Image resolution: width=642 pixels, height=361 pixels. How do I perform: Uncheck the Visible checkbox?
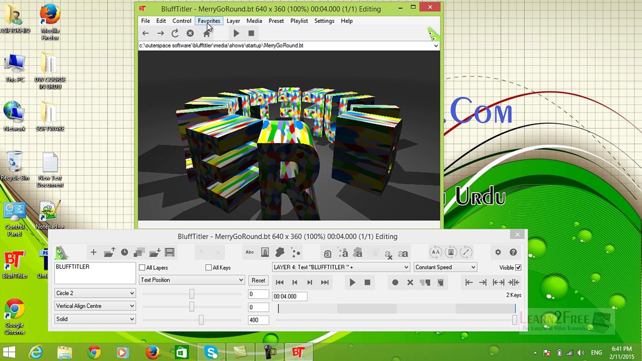coord(518,267)
